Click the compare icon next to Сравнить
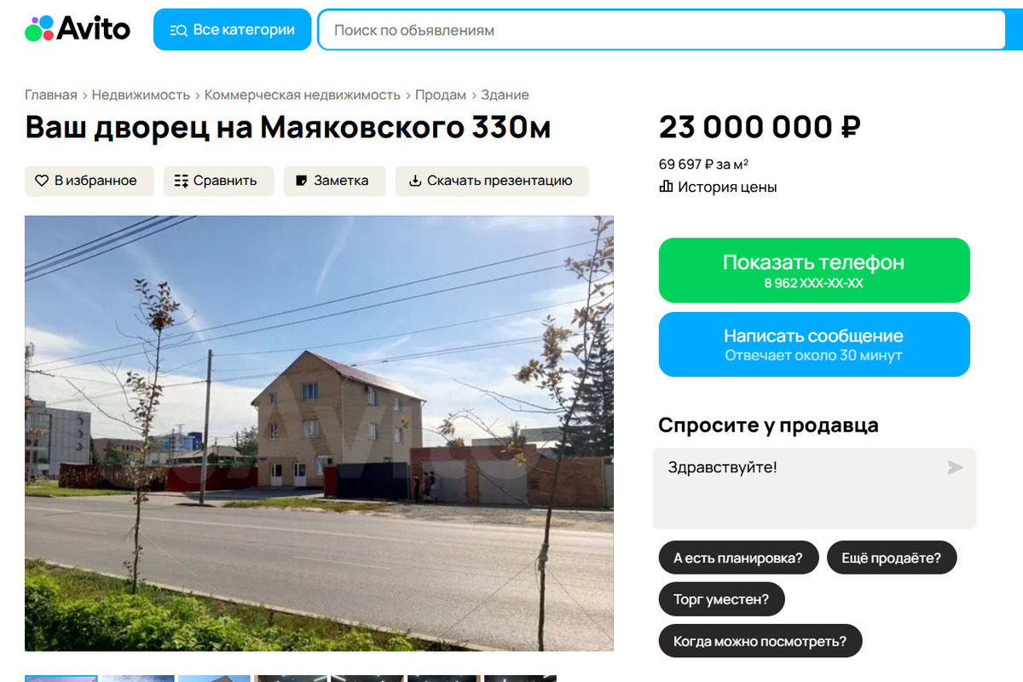This screenshot has height=682, width=1023. tap(181, 181)
